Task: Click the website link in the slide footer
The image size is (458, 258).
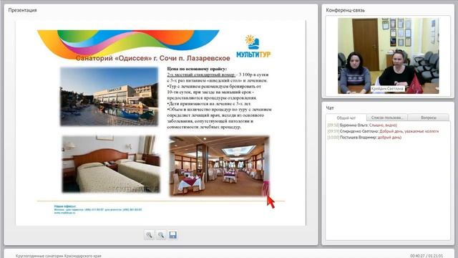Action: click(x=64, y=213)
